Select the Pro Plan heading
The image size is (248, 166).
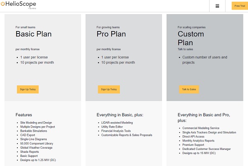(x=112, y=34)
